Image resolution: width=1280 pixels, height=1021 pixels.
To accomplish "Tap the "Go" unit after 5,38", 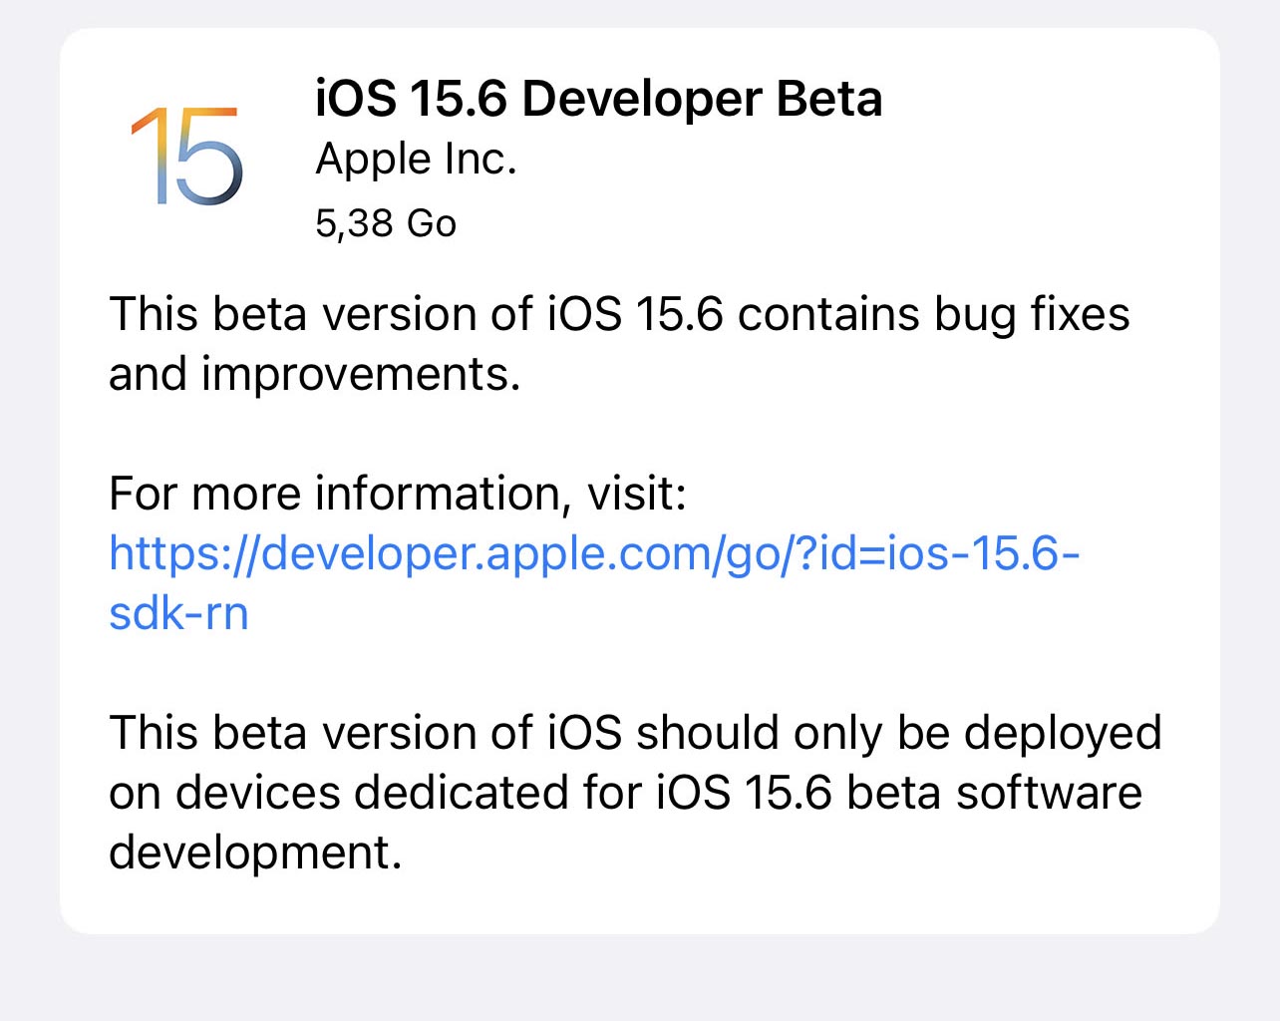I will click(x=432, y=223).
